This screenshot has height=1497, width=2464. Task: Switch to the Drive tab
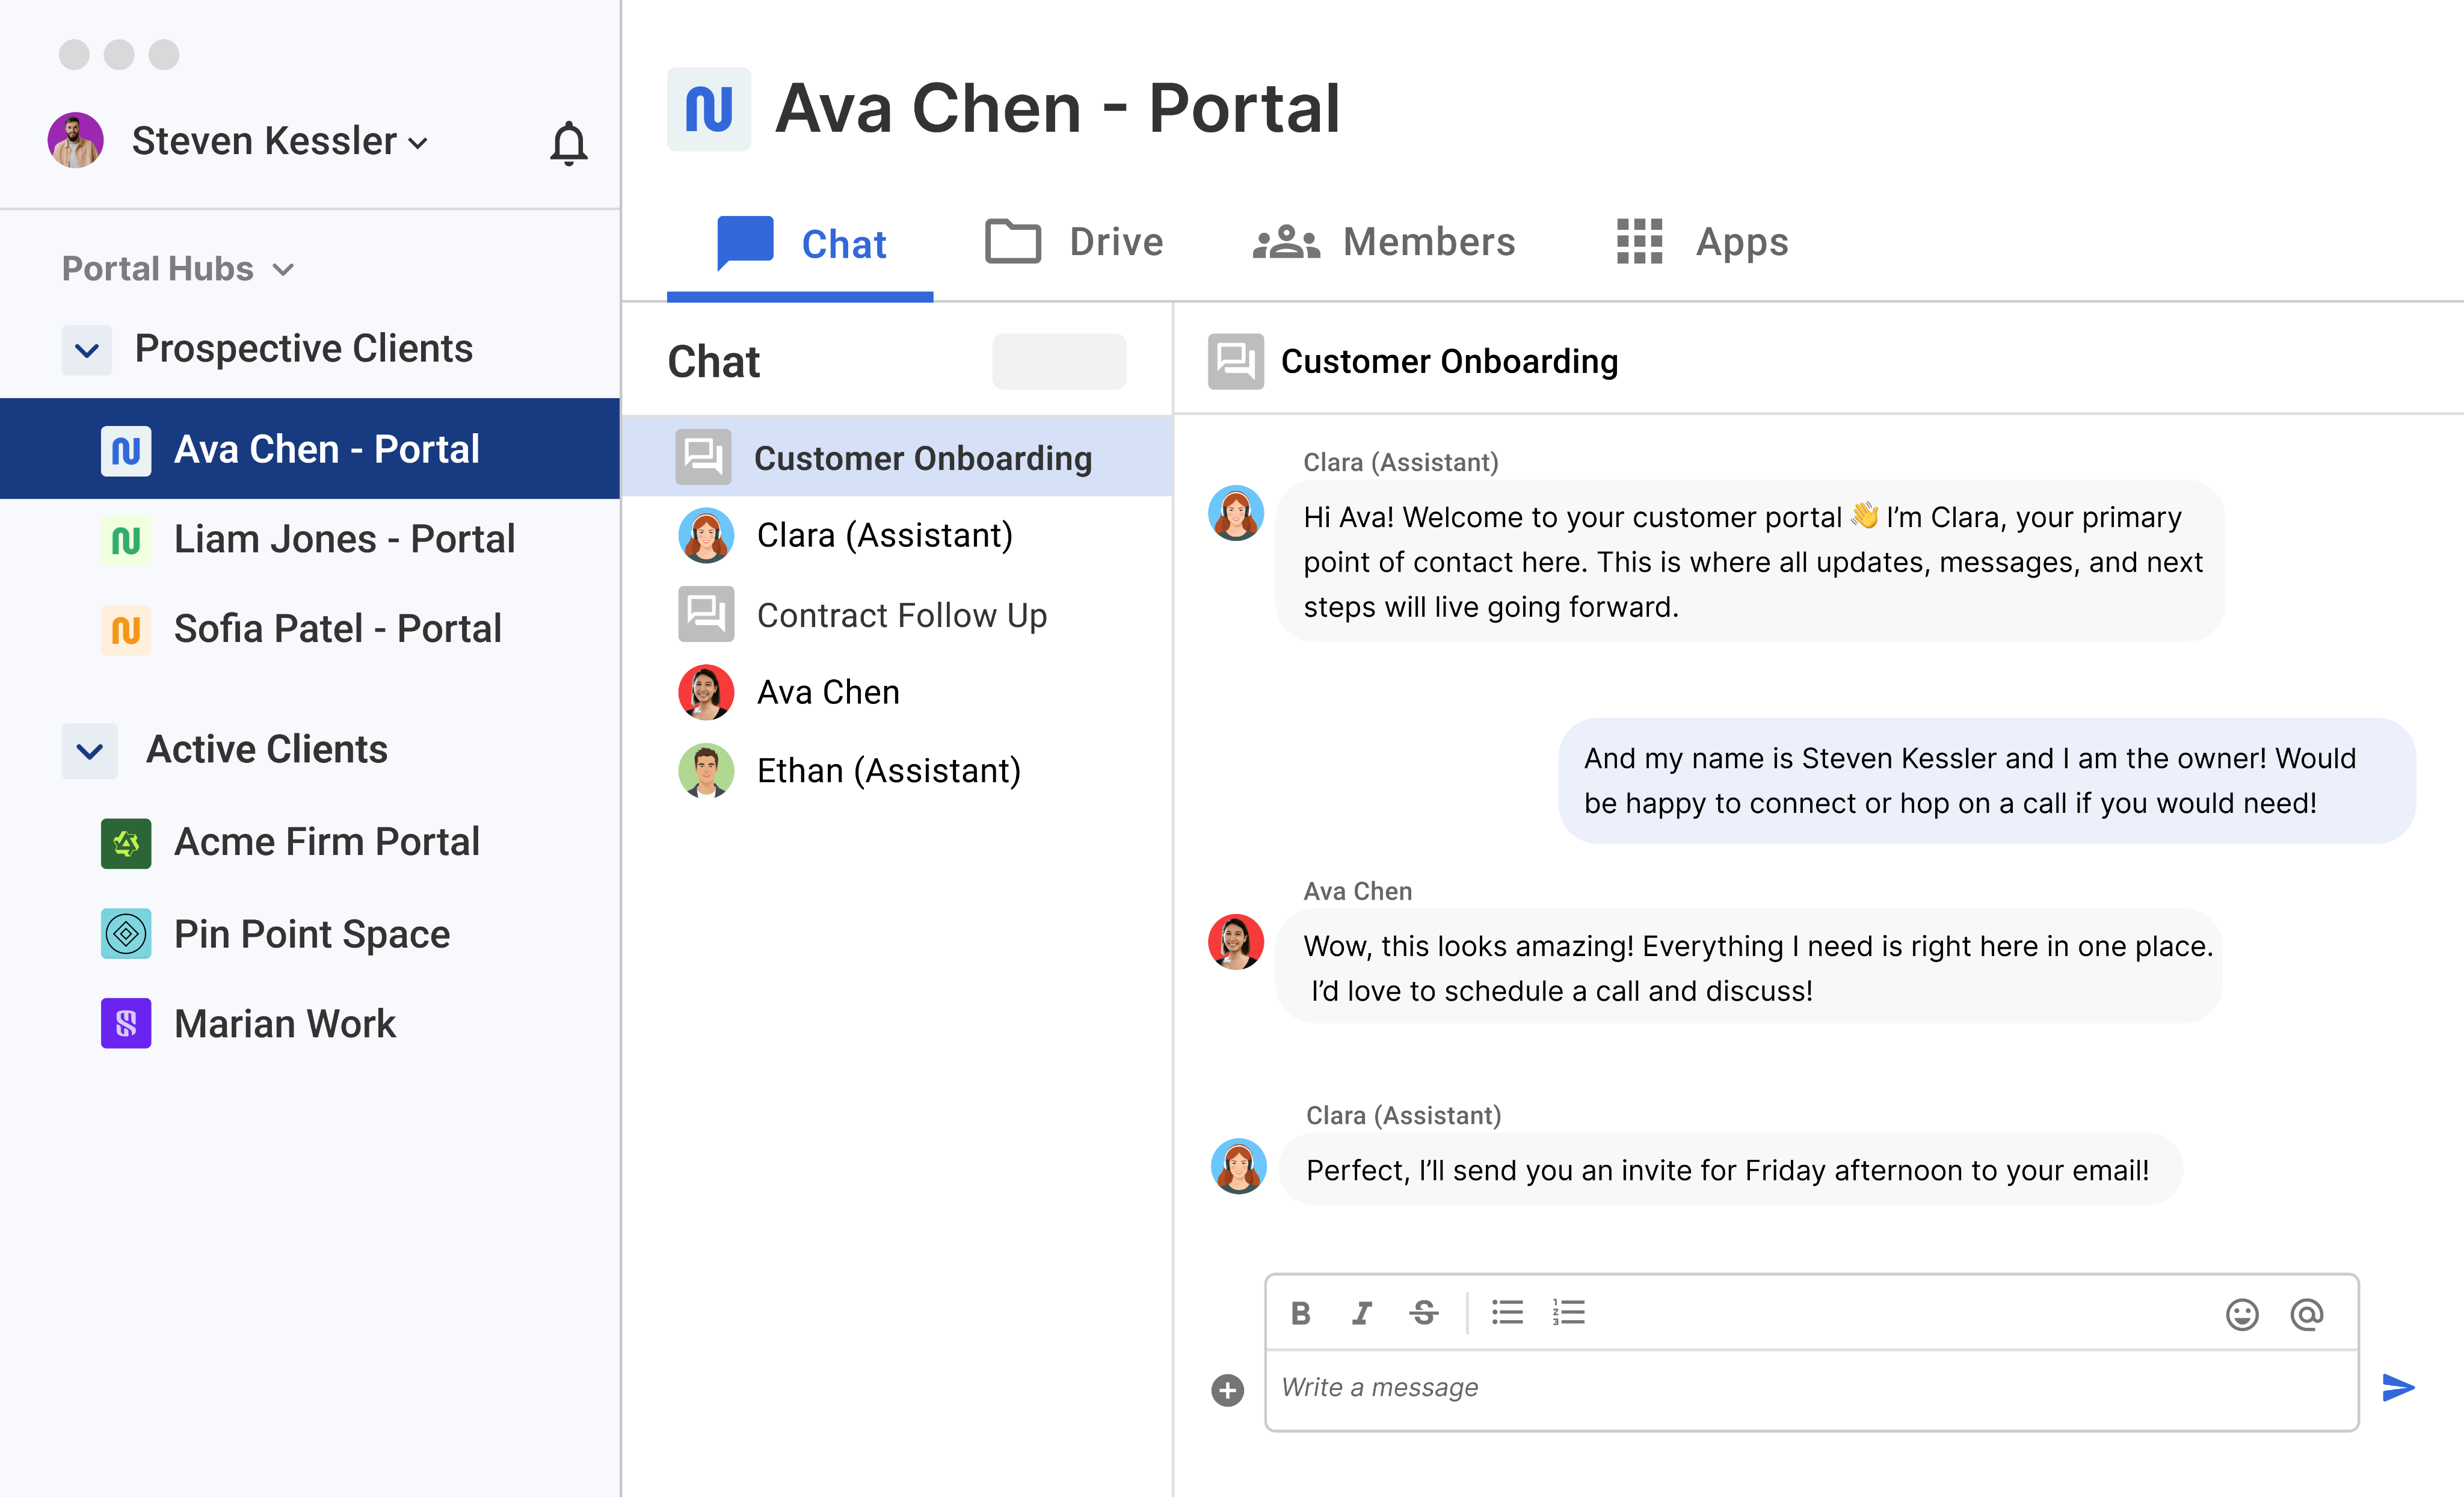(x=1074, y=242)
